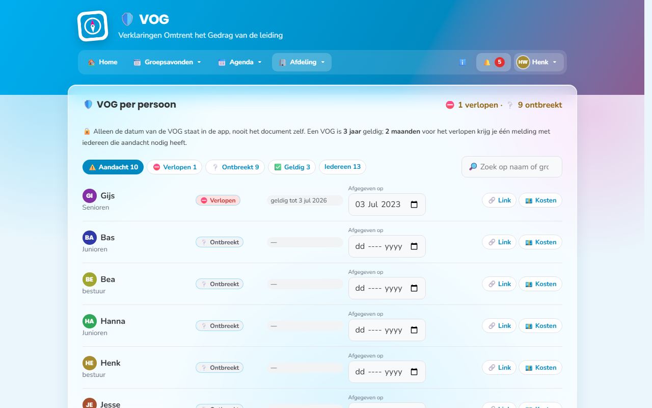Click Gijs's Afgegeven op date input
This screenshot has width=652, height=408.
coord(387,205)
